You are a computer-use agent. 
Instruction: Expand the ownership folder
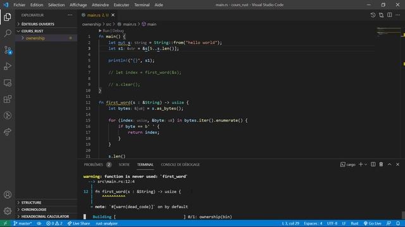coord(46,38)
